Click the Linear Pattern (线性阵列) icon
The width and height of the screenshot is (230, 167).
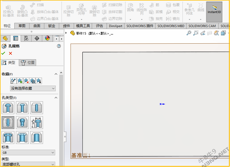pos(142,9)
